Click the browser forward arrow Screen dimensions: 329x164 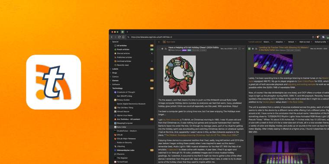(x=116, y=37)
